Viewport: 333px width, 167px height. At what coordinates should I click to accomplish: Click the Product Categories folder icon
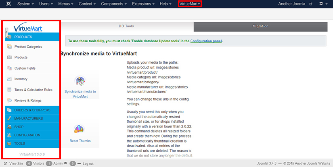pos(9,47)
